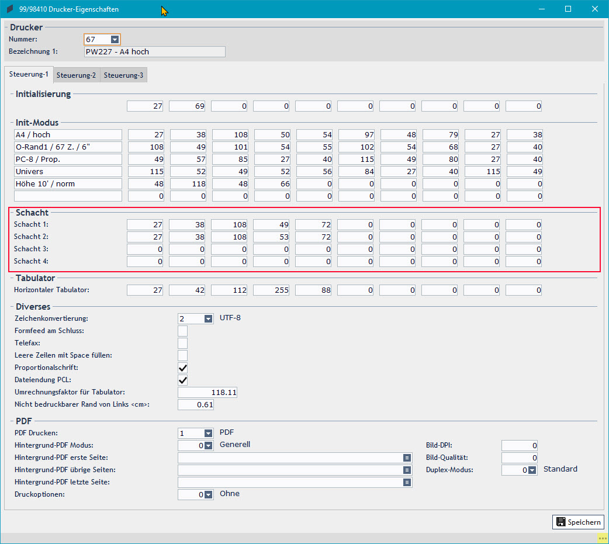Expand the Druckoptionen dropdown
This screenshot has height=544, width=609.
click(208, 495)
